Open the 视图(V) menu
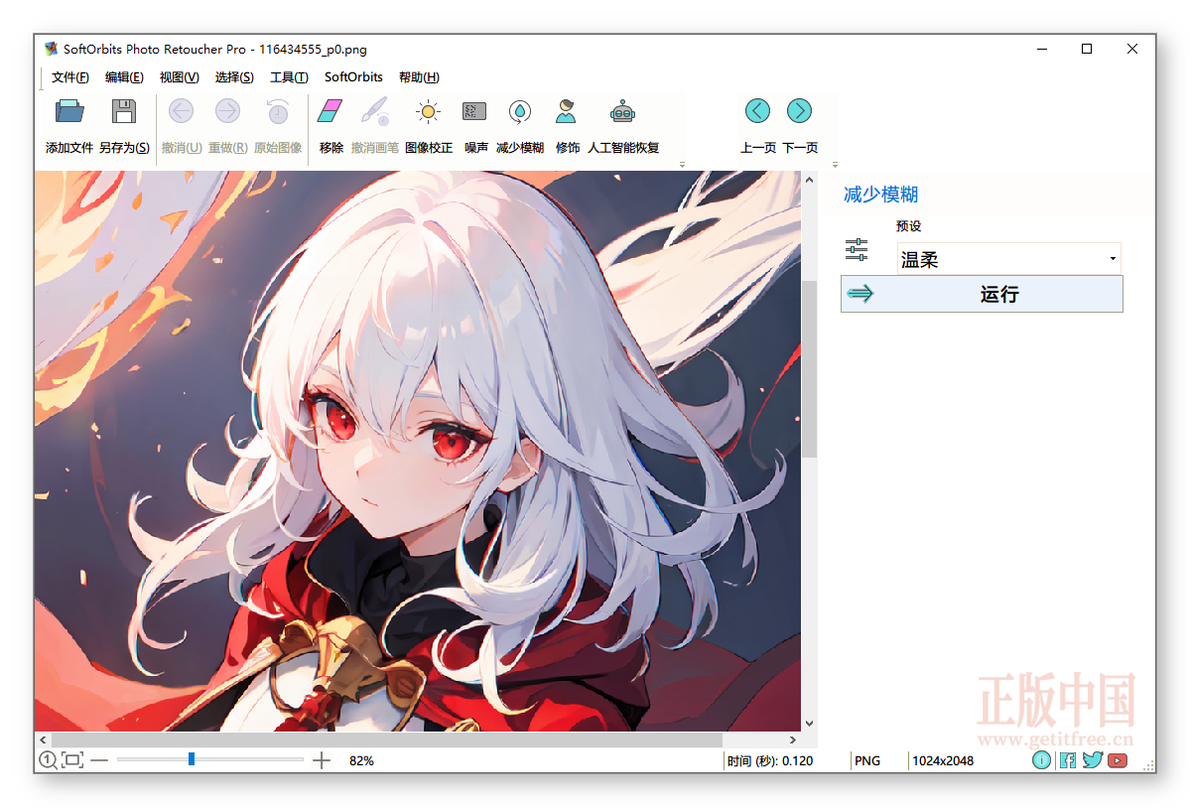Viewport: 1190px width, 807px height. (179, 76)
